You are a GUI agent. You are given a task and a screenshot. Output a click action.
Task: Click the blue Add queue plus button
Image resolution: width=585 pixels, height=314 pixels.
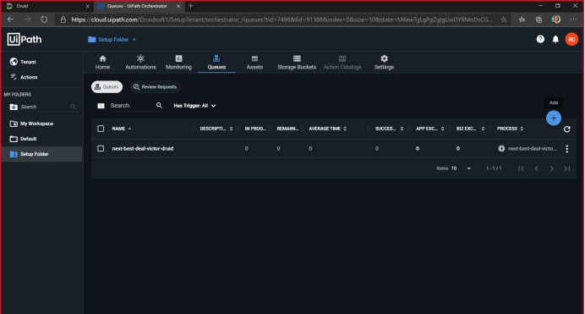click(553, 118)
